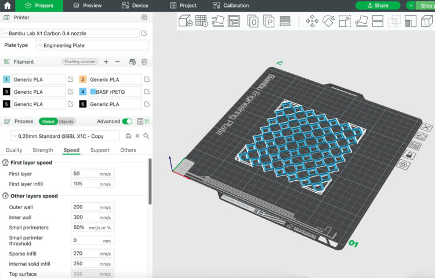Switch process scope to Objects
The height and width of the screenshot is (278, 435).
coord(66,122)
